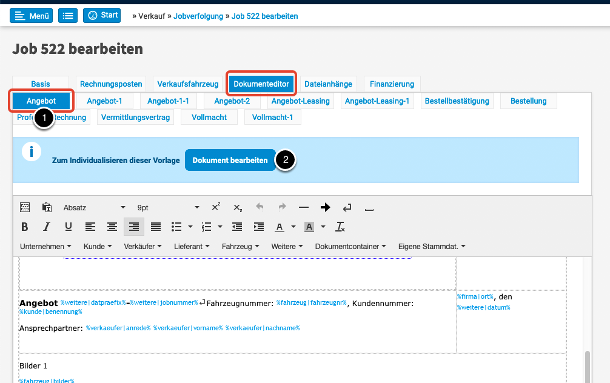610x383 pixels.
Task: Click the Dokument bearbeiten button
Action: point(230,161)
